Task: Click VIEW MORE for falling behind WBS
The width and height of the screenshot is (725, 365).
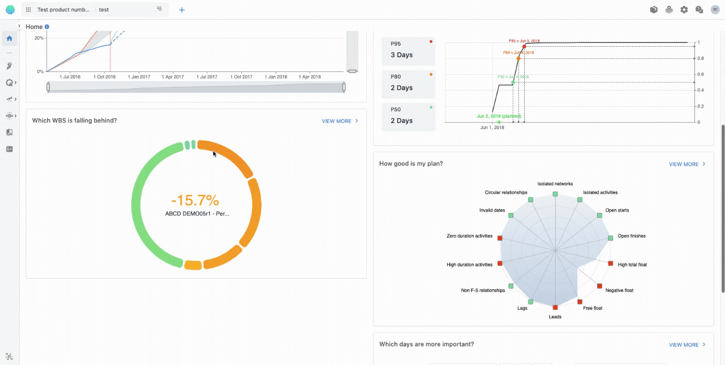Action: tap(340, 121)
